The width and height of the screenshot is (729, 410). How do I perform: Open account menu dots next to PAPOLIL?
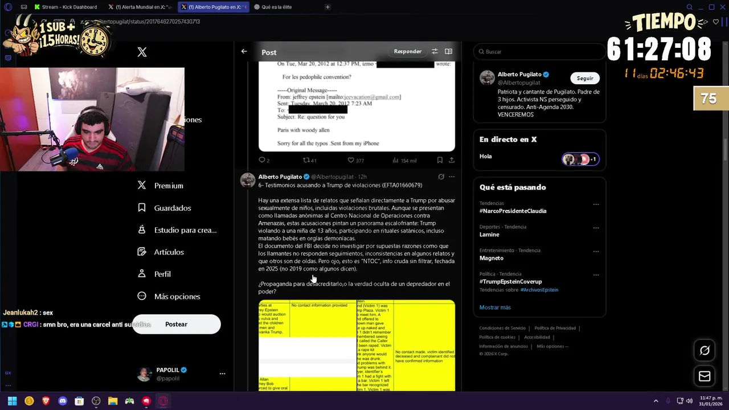222,374
